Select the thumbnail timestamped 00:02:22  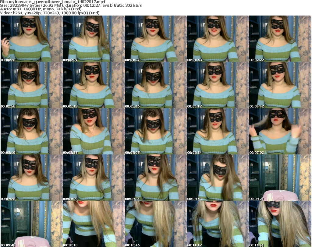pyautogui.click(x=280, y=39)
